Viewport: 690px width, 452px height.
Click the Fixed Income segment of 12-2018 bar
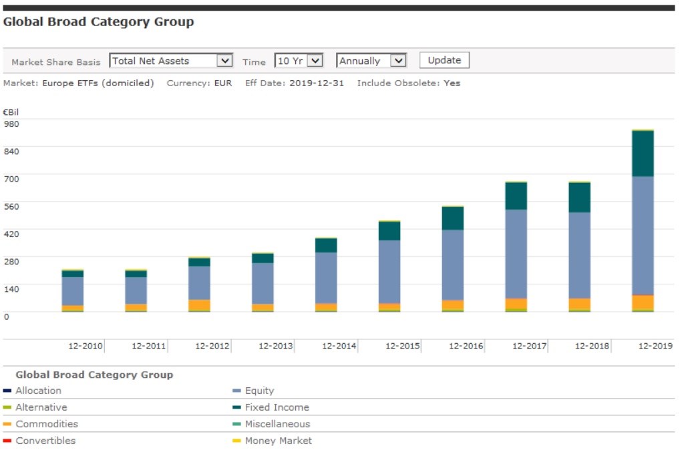[x=579, y=198]
